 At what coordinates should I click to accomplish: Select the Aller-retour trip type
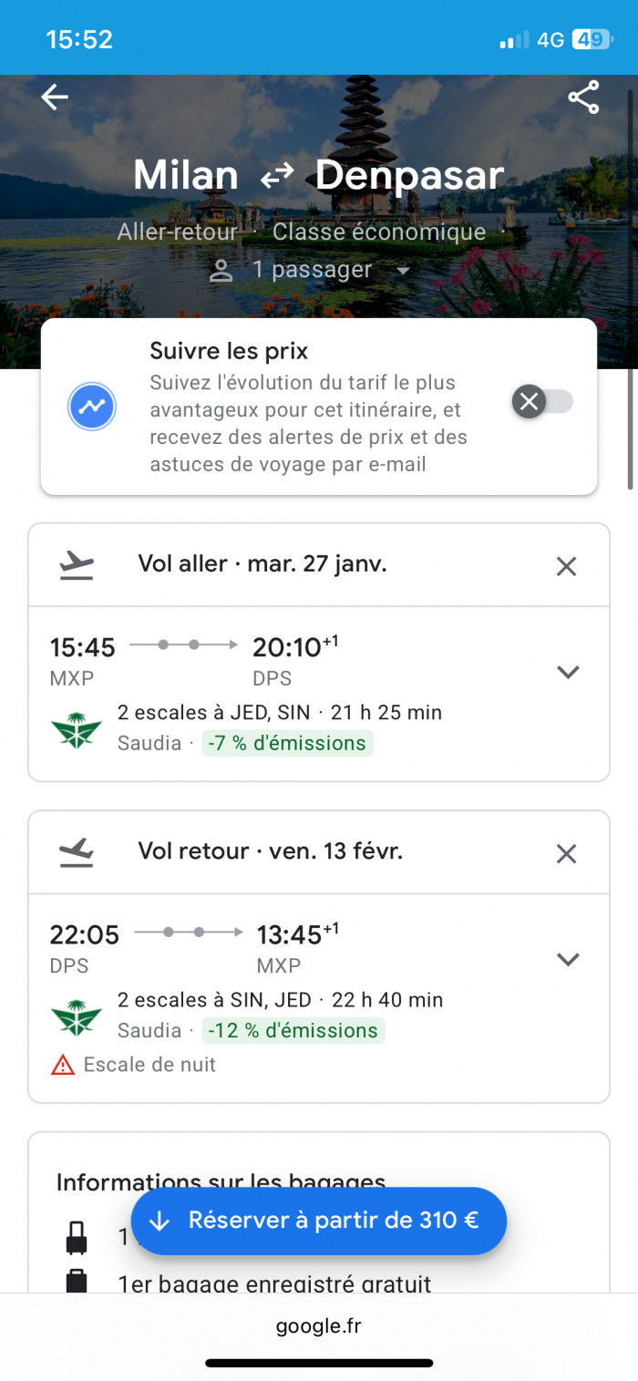click(x=177, y=232)
